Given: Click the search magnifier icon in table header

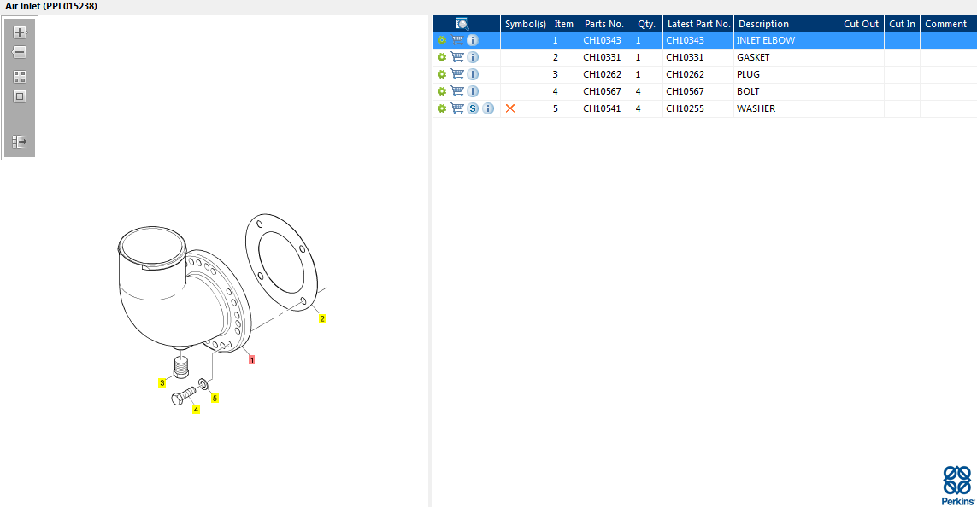Looking at the screenshot, I should (x=462, y=24).
